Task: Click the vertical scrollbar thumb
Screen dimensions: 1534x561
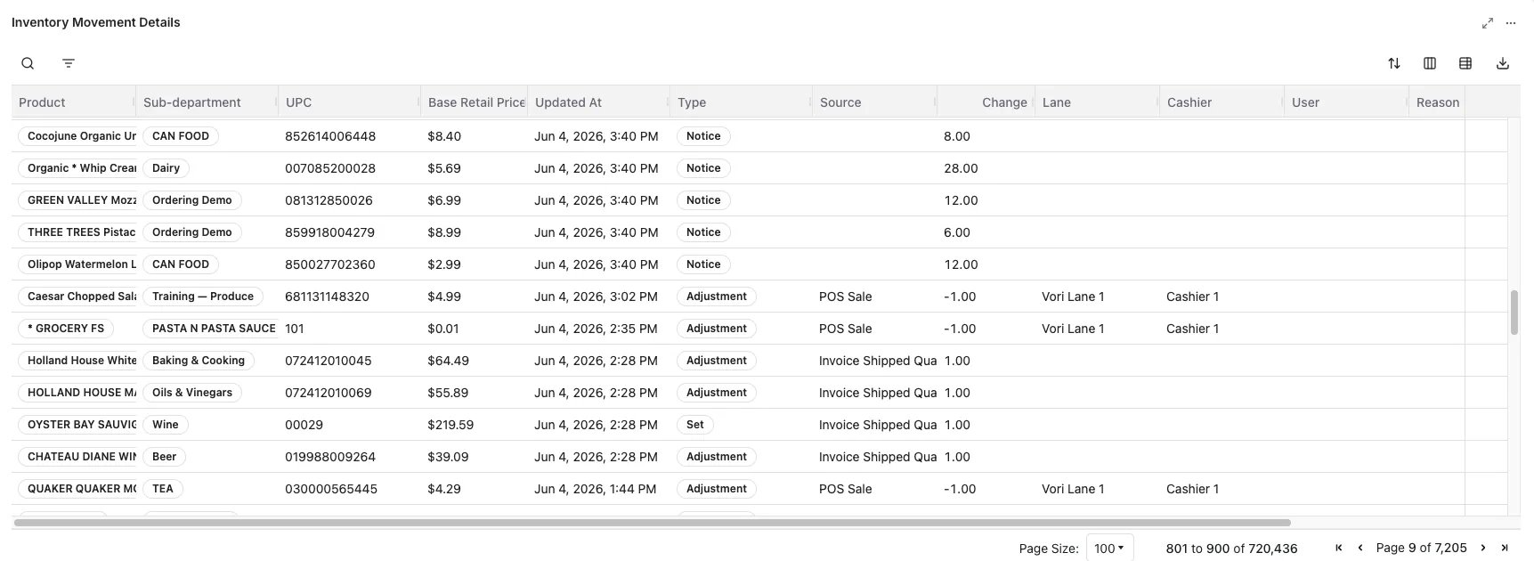Action: 1514,312
